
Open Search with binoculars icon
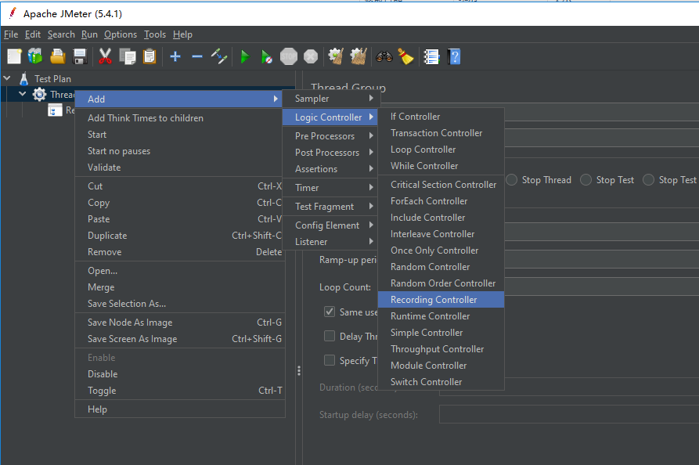coord(384,56)
